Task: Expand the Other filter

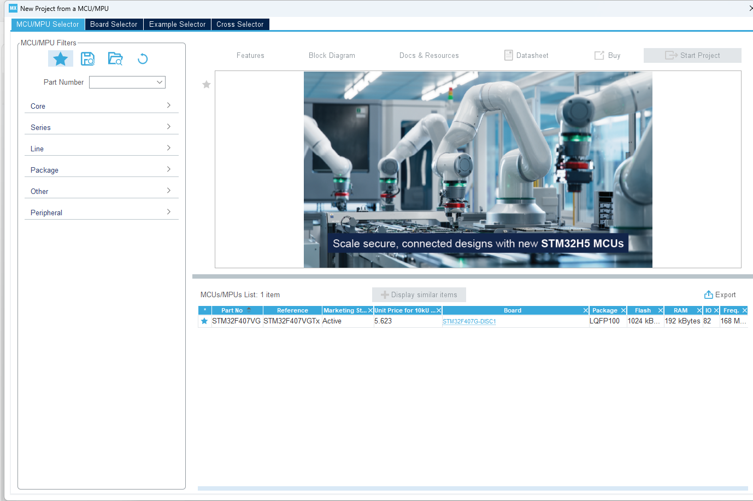Action: tap(102, 191)
